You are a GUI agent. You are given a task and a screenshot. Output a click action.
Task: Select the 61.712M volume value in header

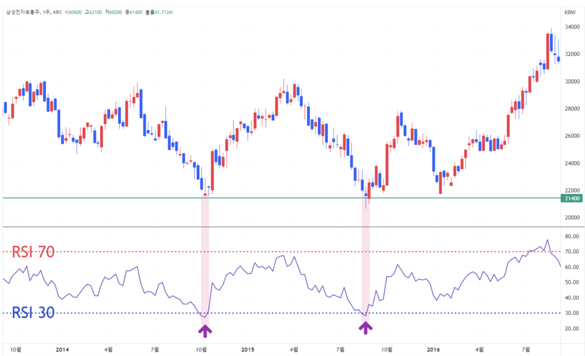pyautogui.click(x=164, y=12)
